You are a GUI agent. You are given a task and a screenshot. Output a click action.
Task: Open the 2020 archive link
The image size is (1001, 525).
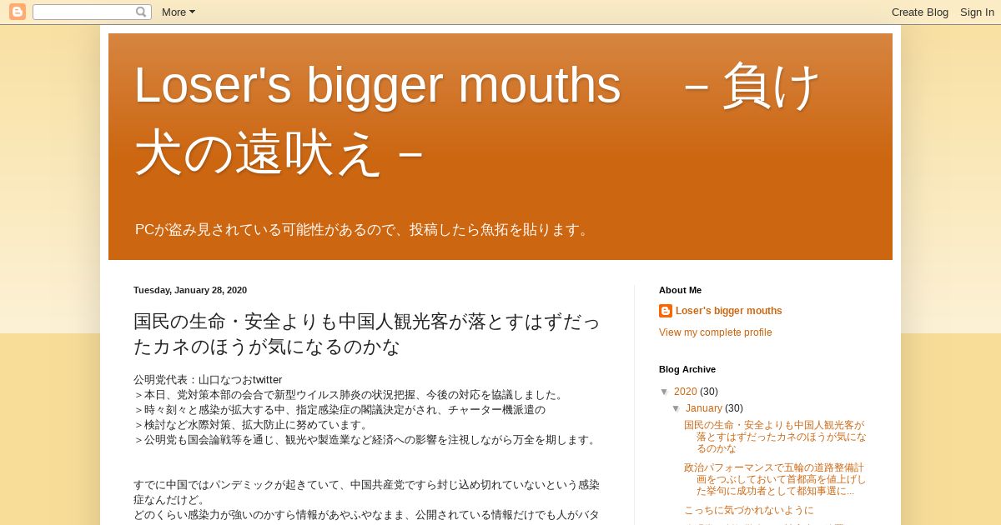[686, 392]
